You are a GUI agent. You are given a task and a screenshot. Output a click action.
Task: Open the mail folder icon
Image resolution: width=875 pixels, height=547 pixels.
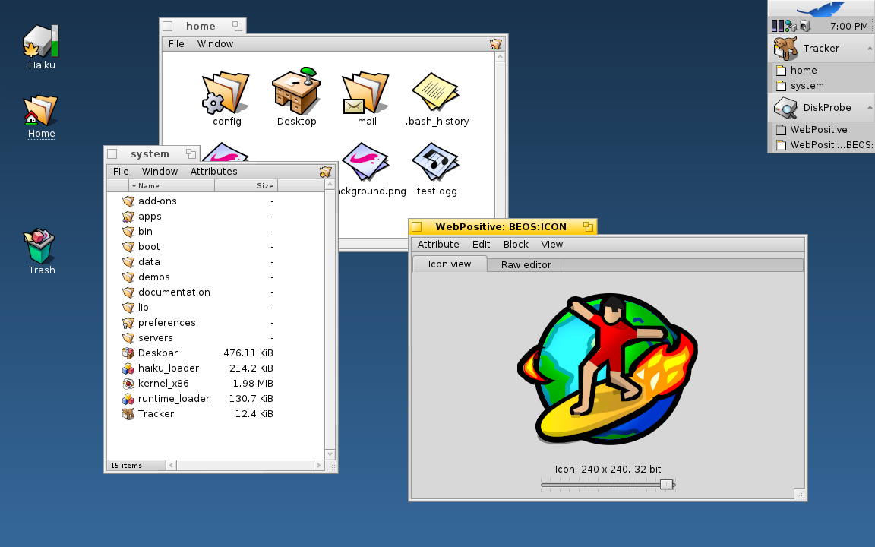coord(366,94)
